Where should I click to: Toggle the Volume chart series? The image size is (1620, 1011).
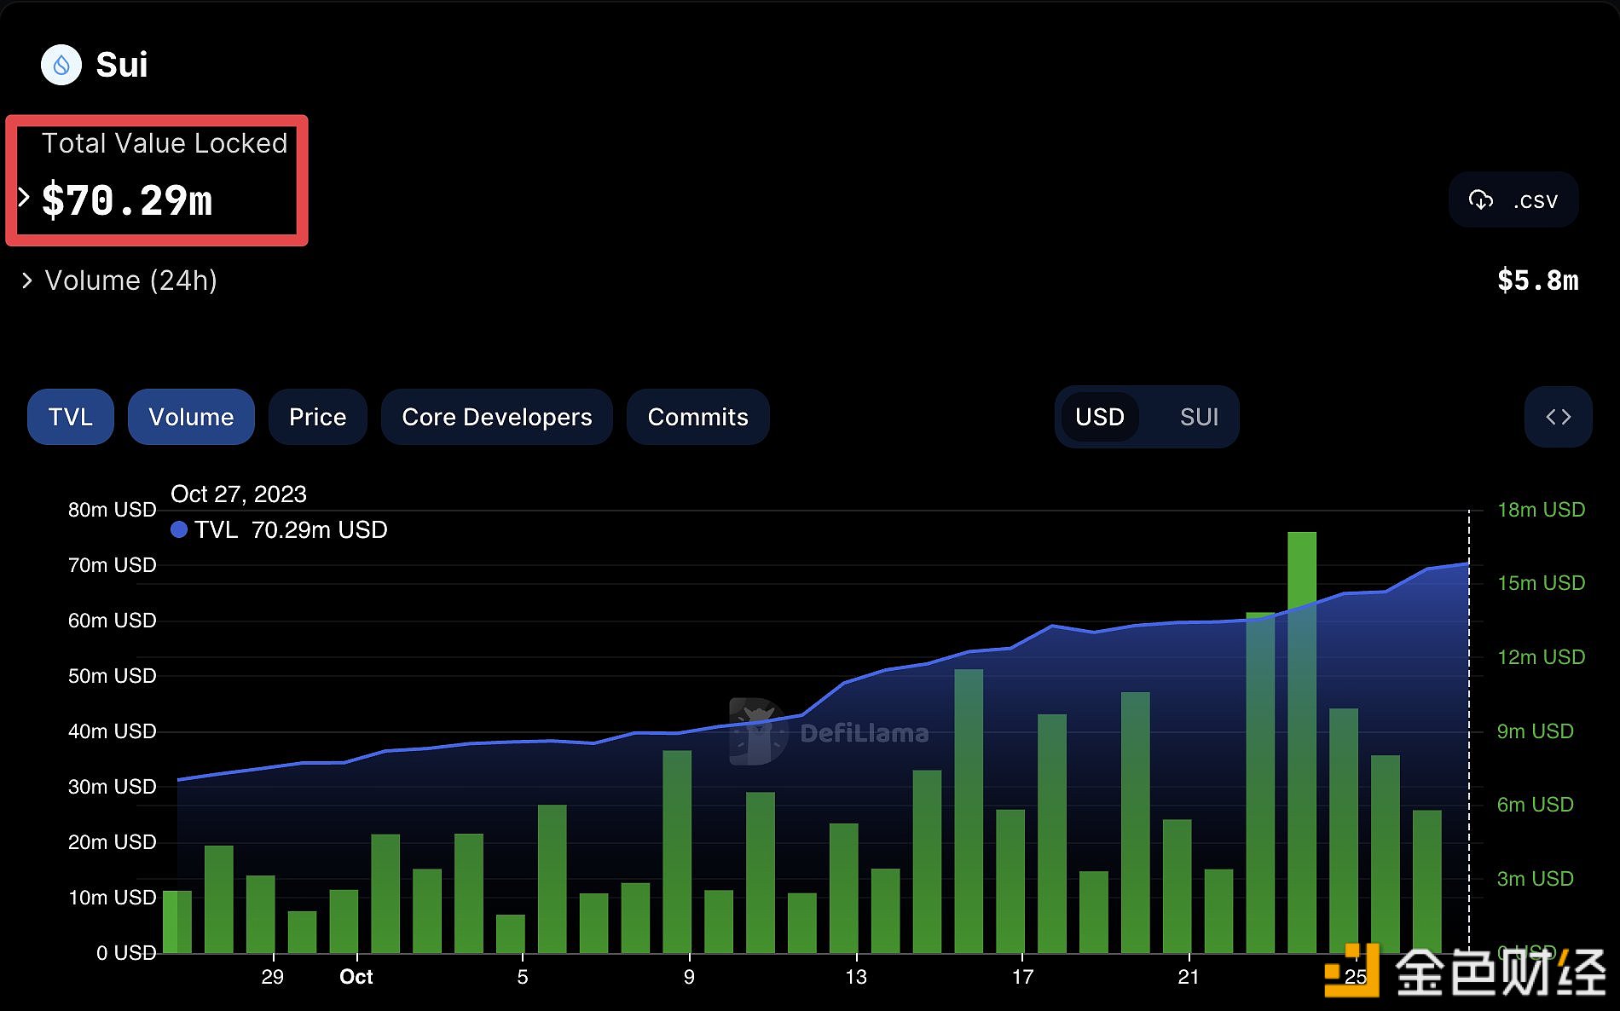pyautogui.click(x=191, y=417)
